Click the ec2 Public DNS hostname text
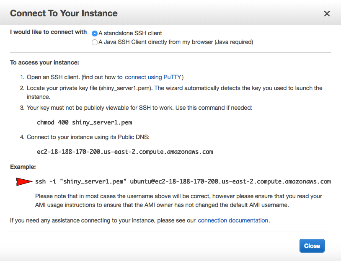This screenshot has height=261, width=341. [125, 152]
